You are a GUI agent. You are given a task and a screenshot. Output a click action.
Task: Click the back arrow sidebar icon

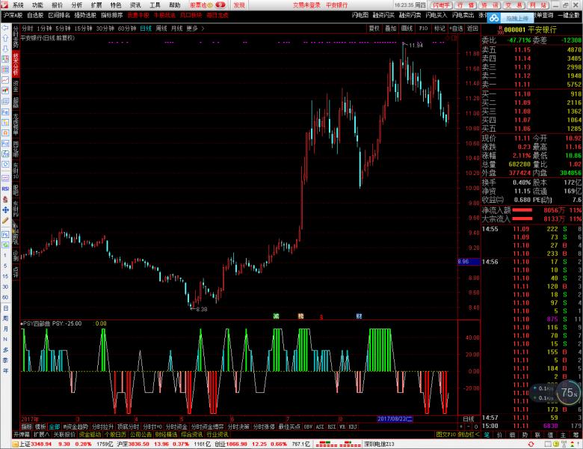tap(5, 28)
